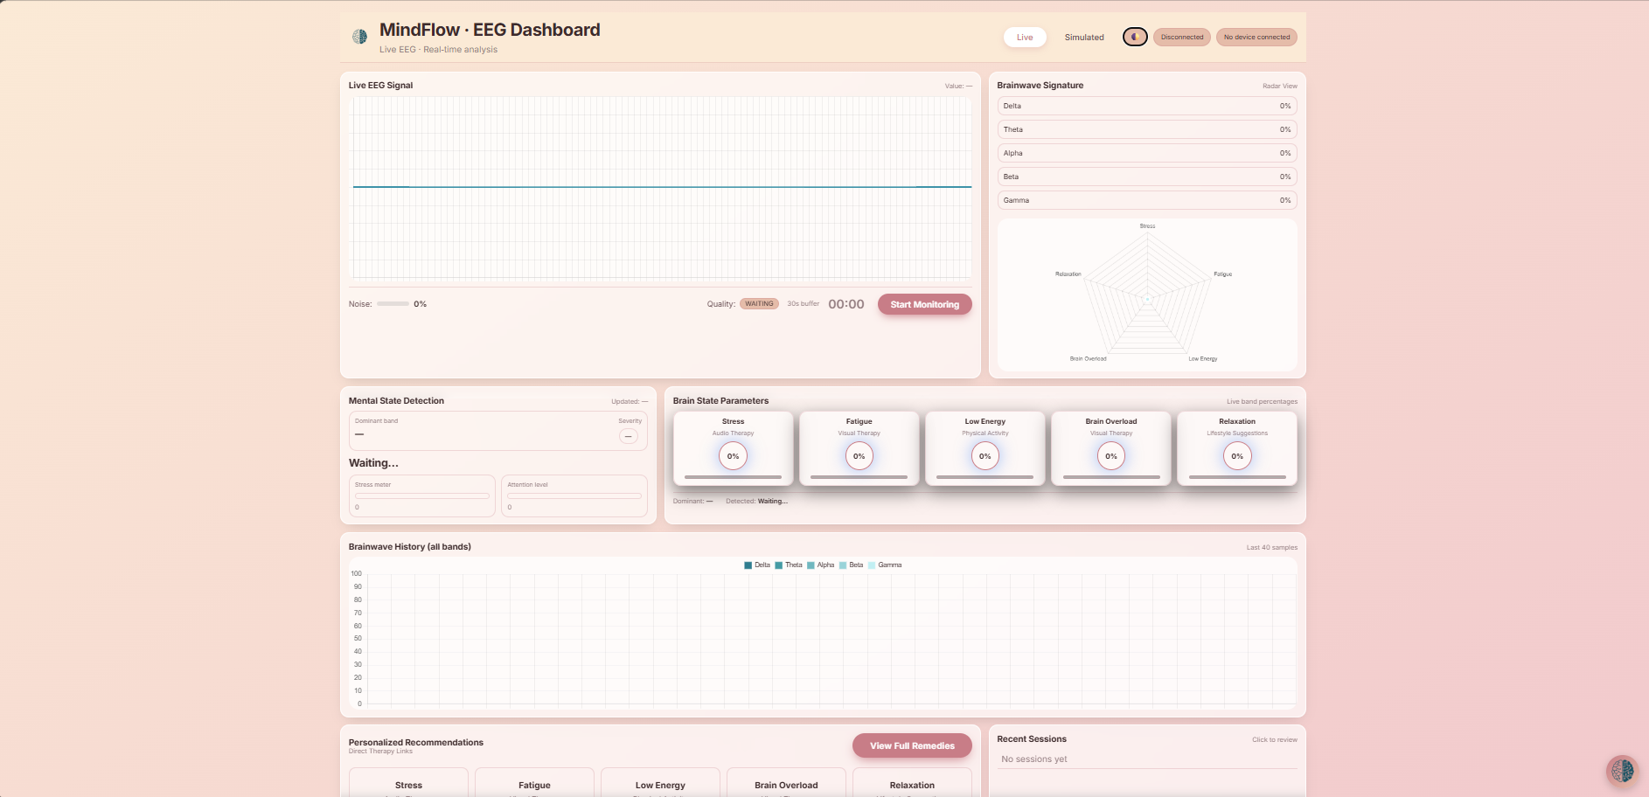Click the Radar View label

1279,87
